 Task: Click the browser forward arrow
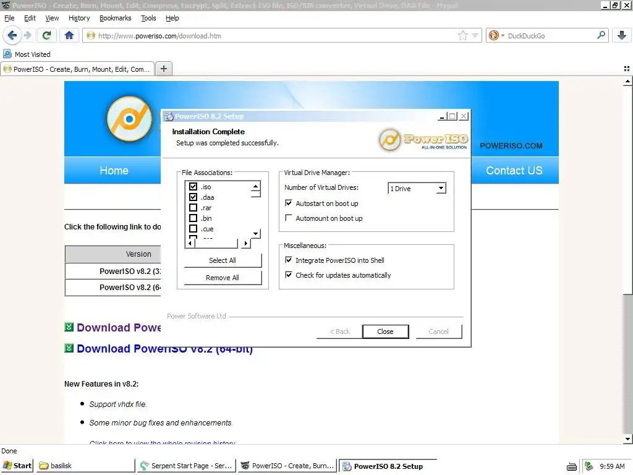click(x=27, y=35)
